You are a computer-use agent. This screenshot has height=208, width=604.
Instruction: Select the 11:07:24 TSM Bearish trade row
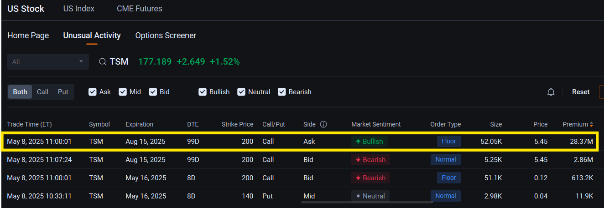click(x=300, y=160)
